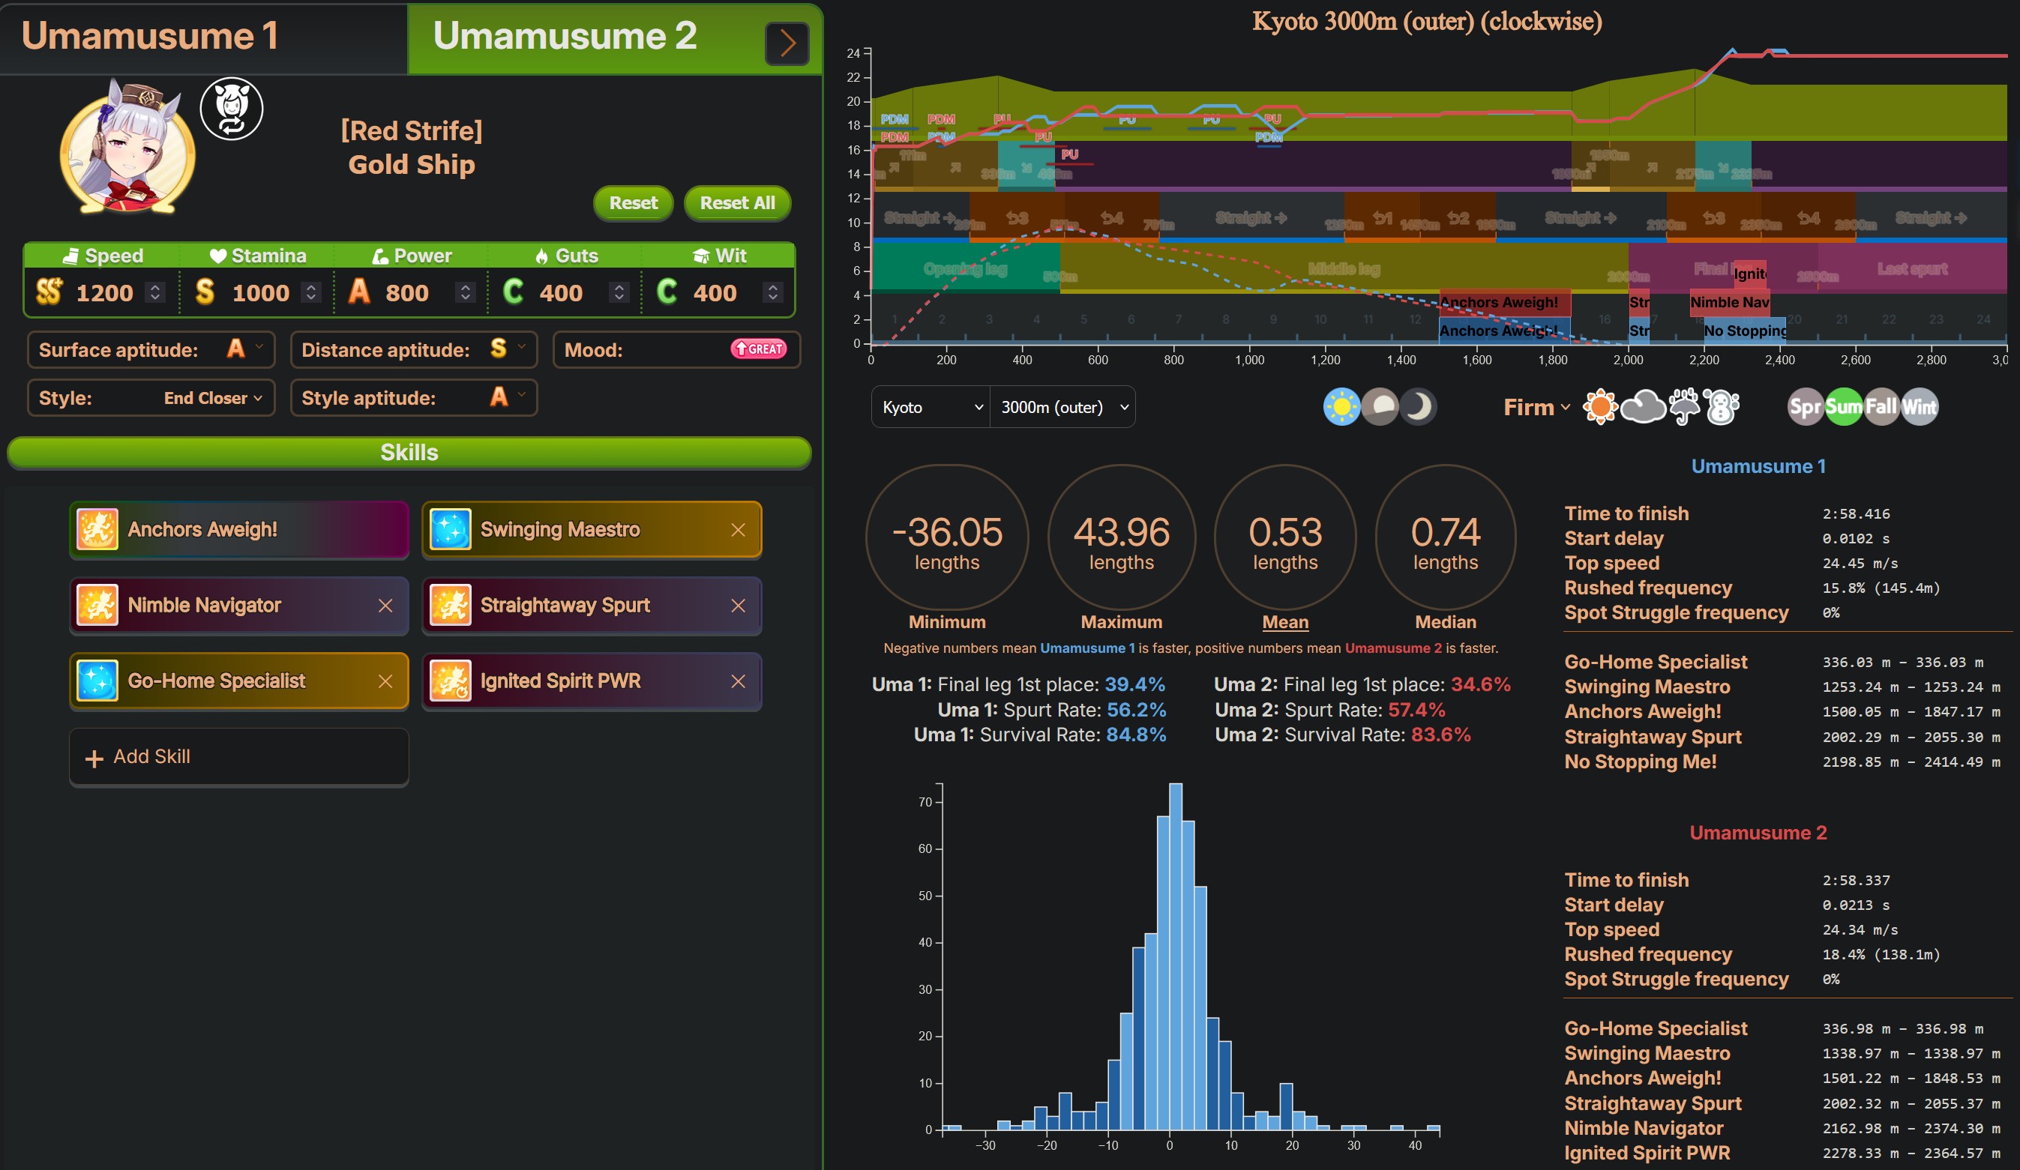2020x1170 pixels.
Task: Remove the Ignited Spirit PWR skill
Action: (x=738, y=681)
